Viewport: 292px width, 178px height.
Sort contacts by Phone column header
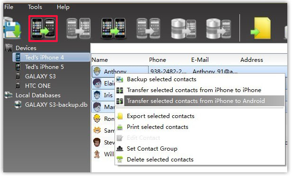[x=158, y=60]
